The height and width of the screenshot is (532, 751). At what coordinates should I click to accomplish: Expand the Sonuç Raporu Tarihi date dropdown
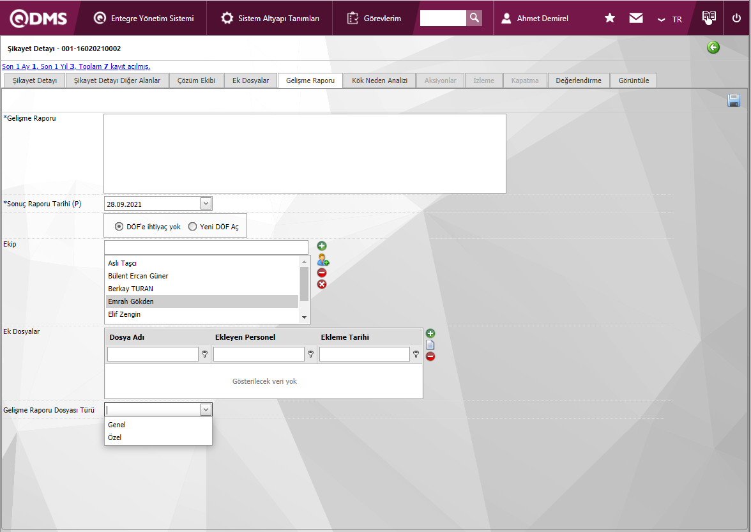206,204
